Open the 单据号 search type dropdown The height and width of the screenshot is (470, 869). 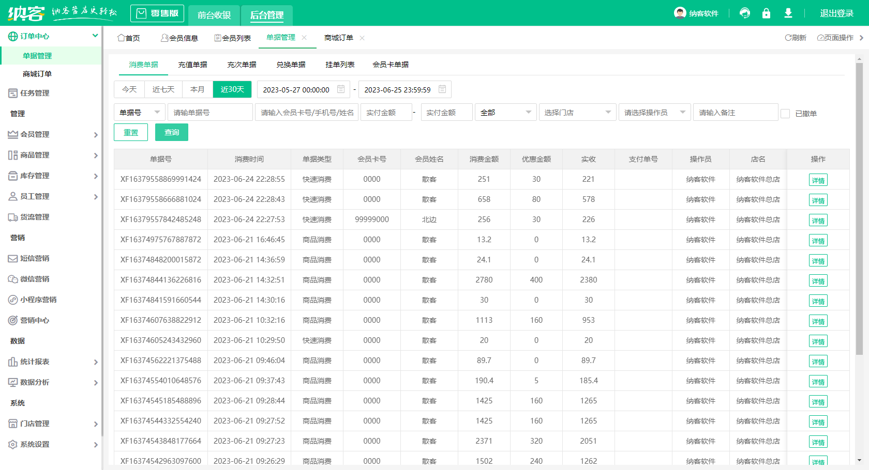(140, 112)
